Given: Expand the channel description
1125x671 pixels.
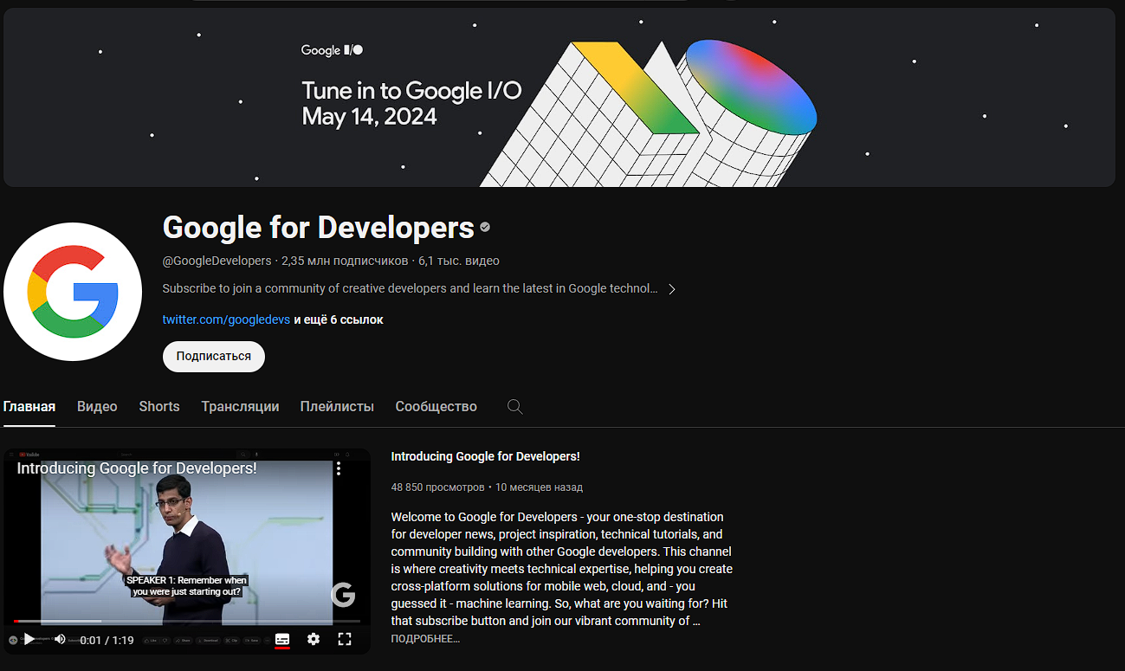Looking at the screenshot, I should tap(672, 289).
